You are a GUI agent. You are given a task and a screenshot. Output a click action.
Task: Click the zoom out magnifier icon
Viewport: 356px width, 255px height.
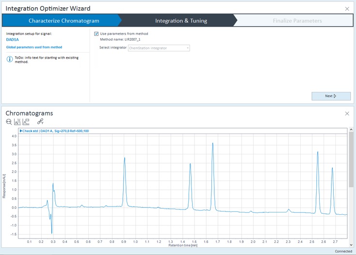[x=9, y=122]
